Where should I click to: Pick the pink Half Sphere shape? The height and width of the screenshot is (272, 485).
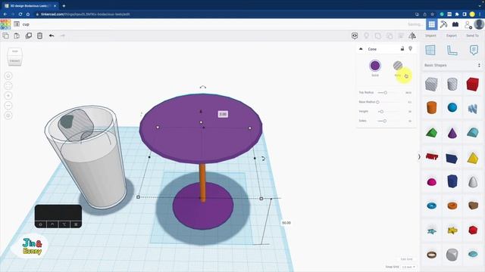[431, 181]
